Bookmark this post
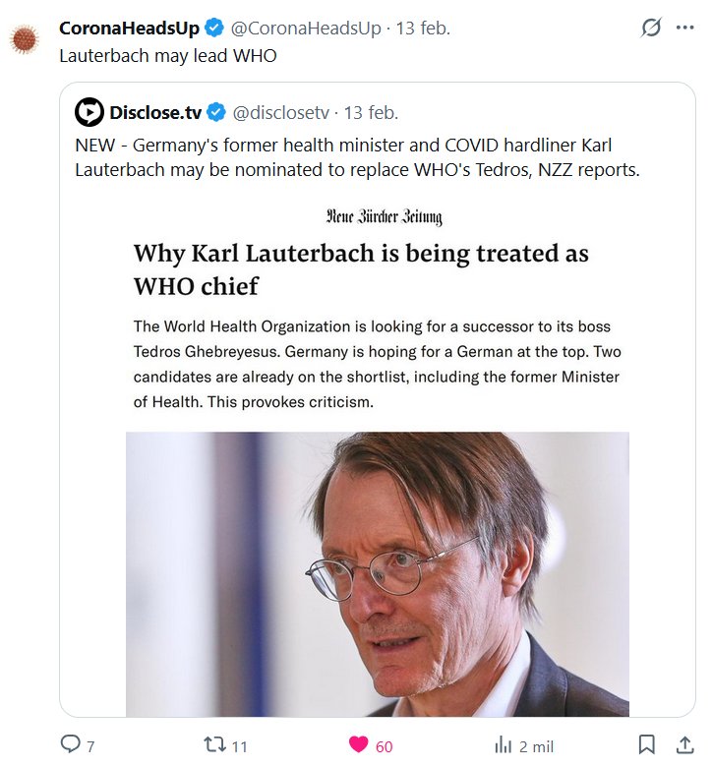This screenshot has height=767, width=712. tap(647, 744)
